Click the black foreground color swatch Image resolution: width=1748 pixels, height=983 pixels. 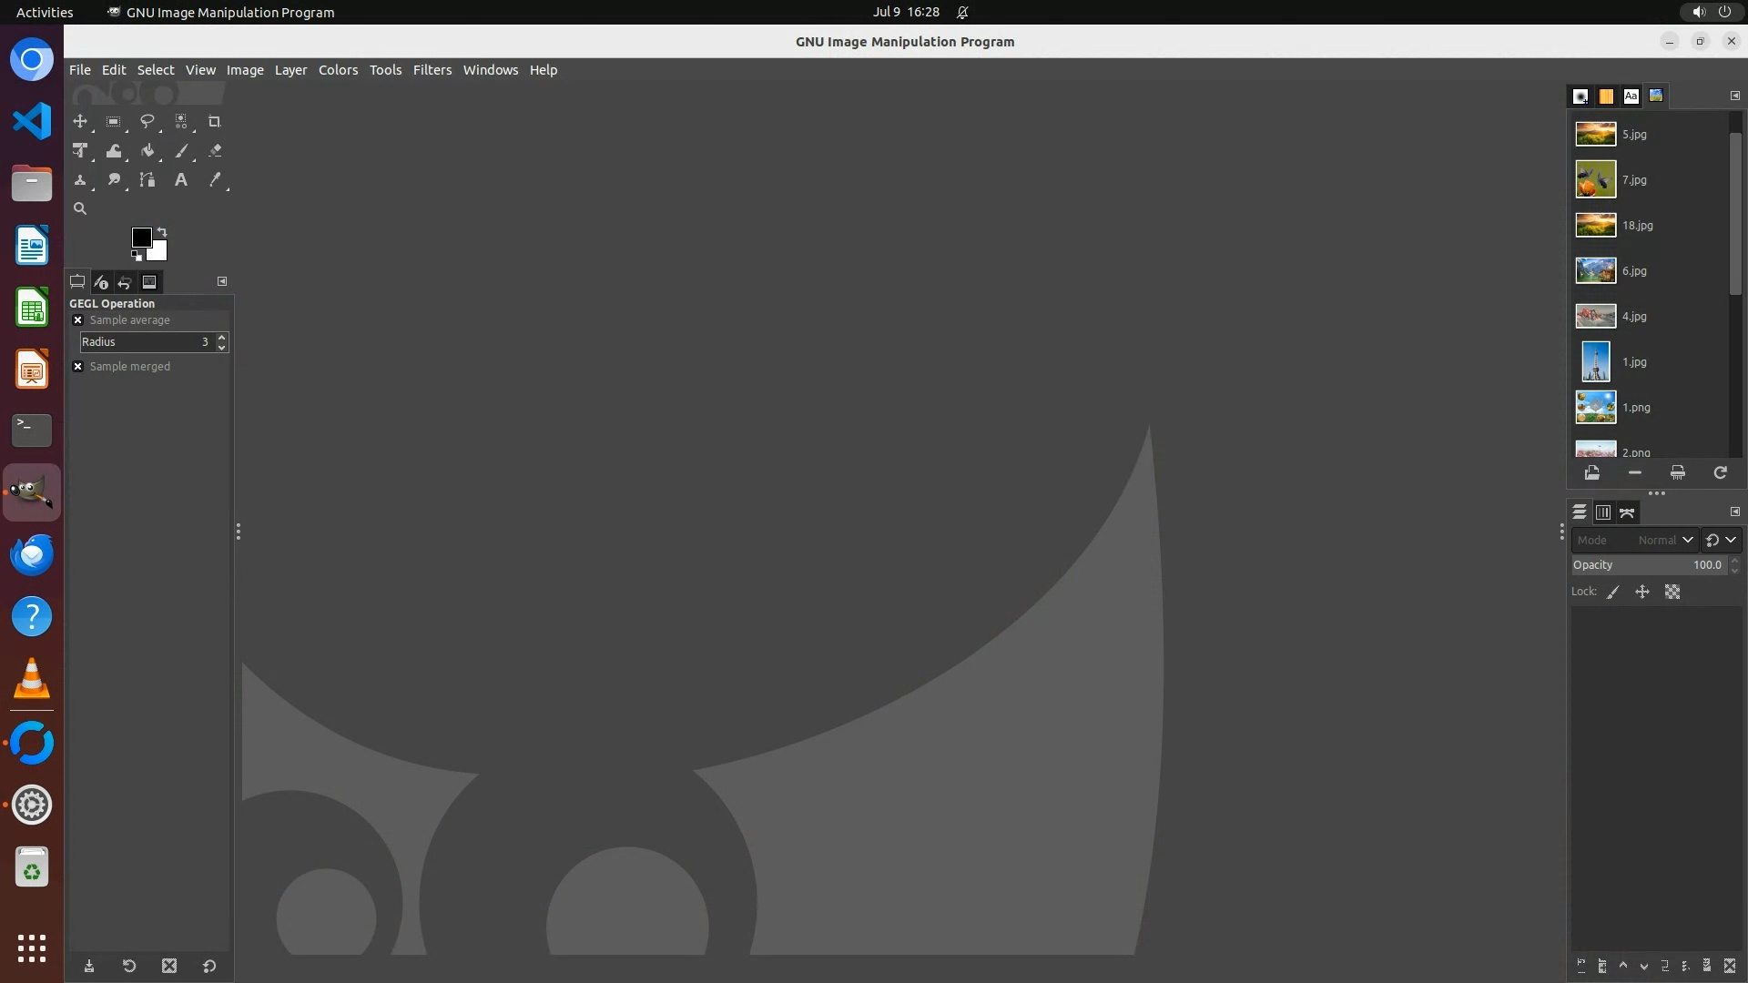[x=141, y=238]
